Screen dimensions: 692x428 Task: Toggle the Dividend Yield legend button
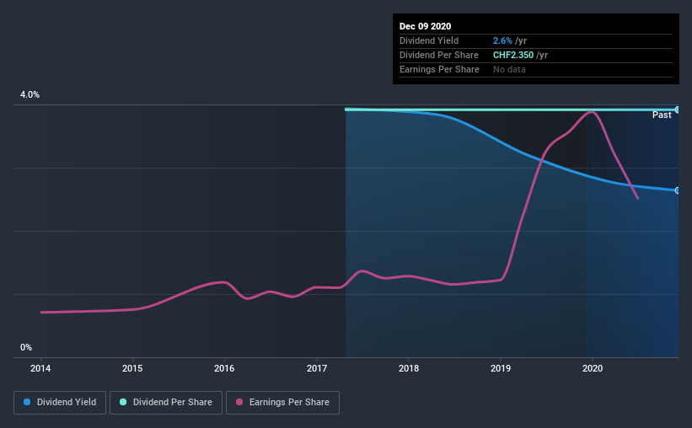(x=60, y=403)
